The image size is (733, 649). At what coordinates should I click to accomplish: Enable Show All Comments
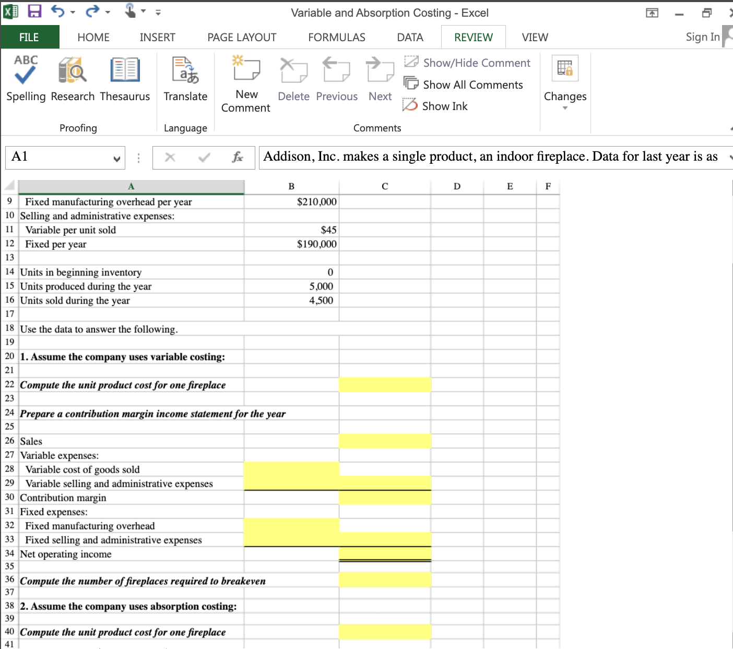464,85
